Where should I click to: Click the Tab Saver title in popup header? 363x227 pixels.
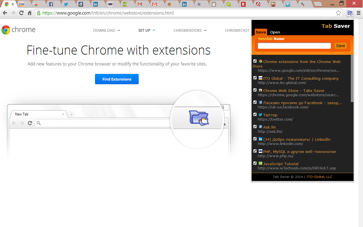click(x=336, y=26)
